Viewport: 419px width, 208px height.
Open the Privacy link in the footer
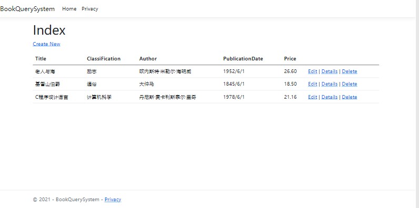pyautogui.click(x=113, y=200)
